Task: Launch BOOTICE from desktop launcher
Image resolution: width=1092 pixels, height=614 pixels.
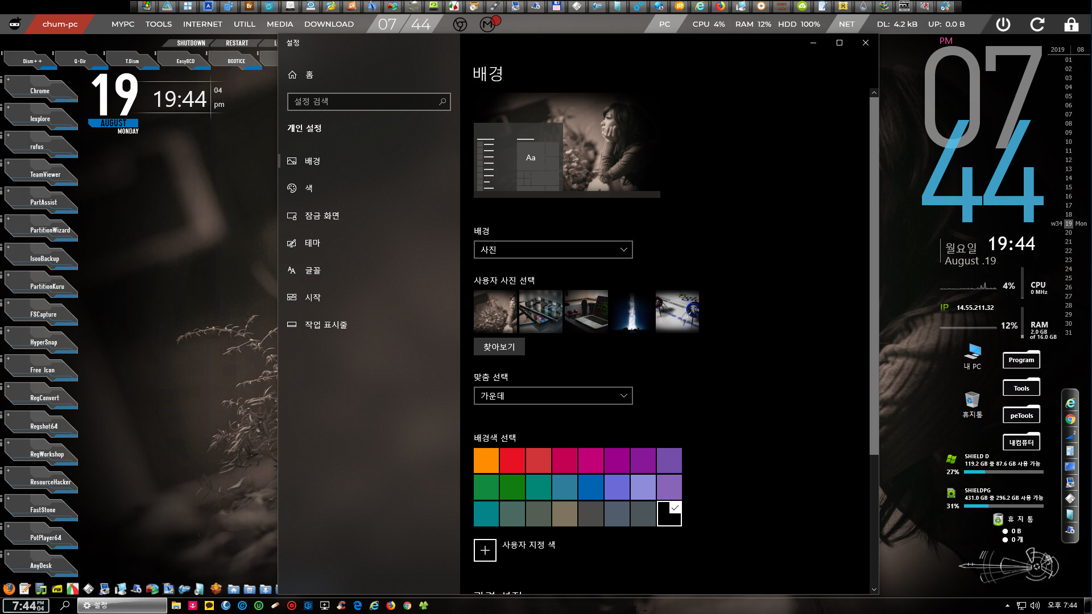Action: pyautogui.click(x=237, y=61)
